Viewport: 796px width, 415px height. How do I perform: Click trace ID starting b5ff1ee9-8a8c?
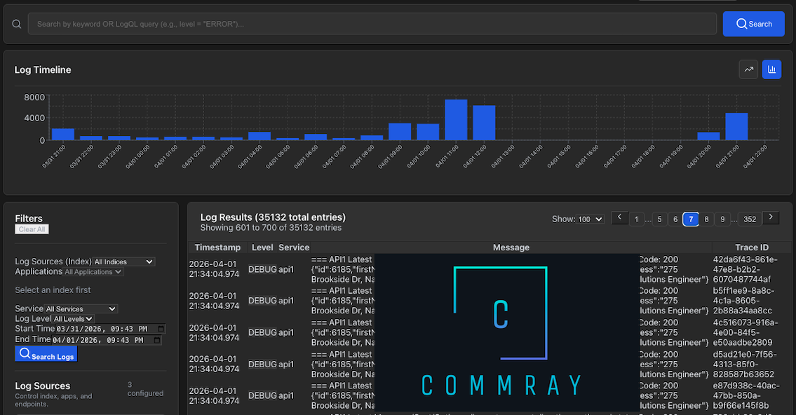point(742,300)
